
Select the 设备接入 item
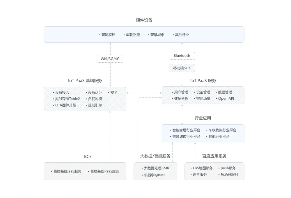(x=62, y=92)
